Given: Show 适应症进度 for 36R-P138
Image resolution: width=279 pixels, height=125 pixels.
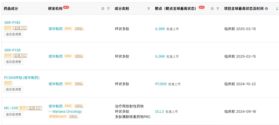Looking at the screenshot, I should (x=13, y=62).
